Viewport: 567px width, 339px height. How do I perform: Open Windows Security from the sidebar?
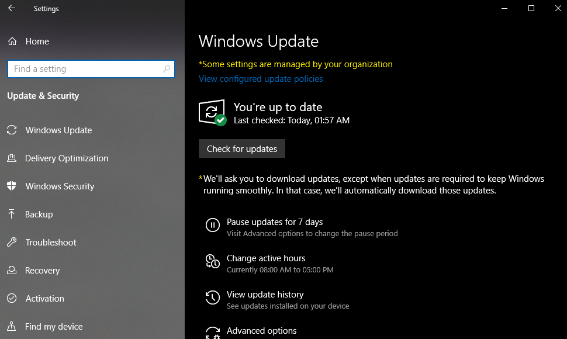click(x=60, y=186)
